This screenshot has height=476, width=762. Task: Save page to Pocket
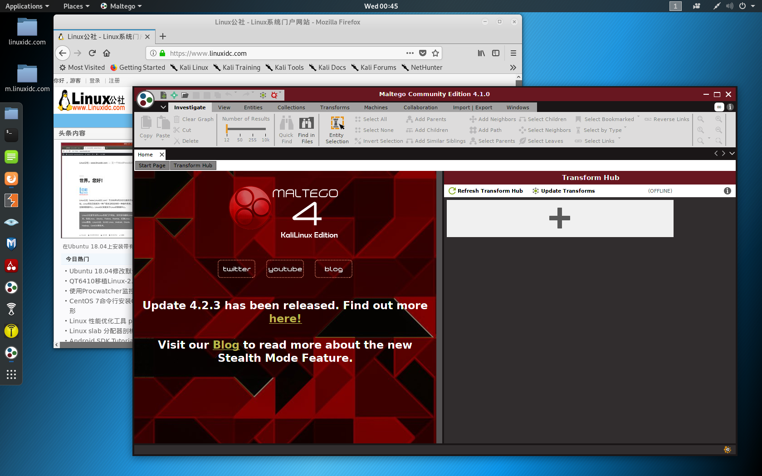coord(423,53)
